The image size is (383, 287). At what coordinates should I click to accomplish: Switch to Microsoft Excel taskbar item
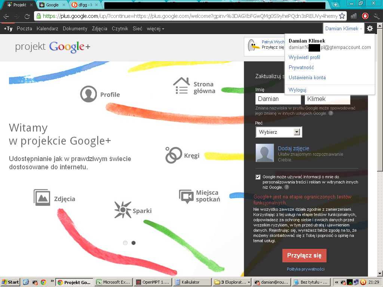pos(113,282)
